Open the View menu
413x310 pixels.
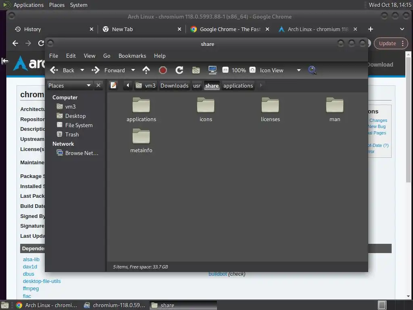tap(90, 56)
